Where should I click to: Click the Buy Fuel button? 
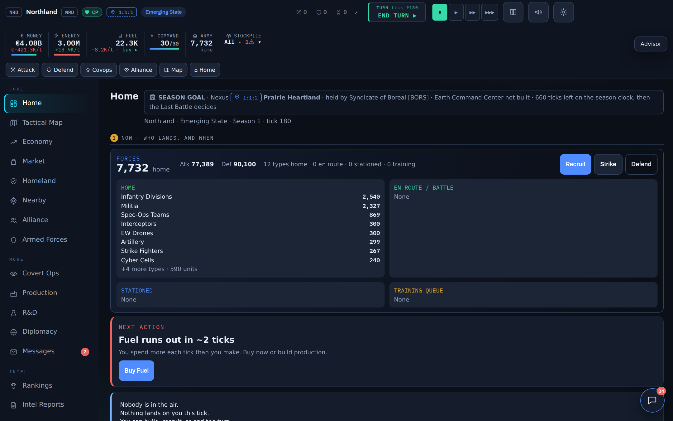coord(136,370)
